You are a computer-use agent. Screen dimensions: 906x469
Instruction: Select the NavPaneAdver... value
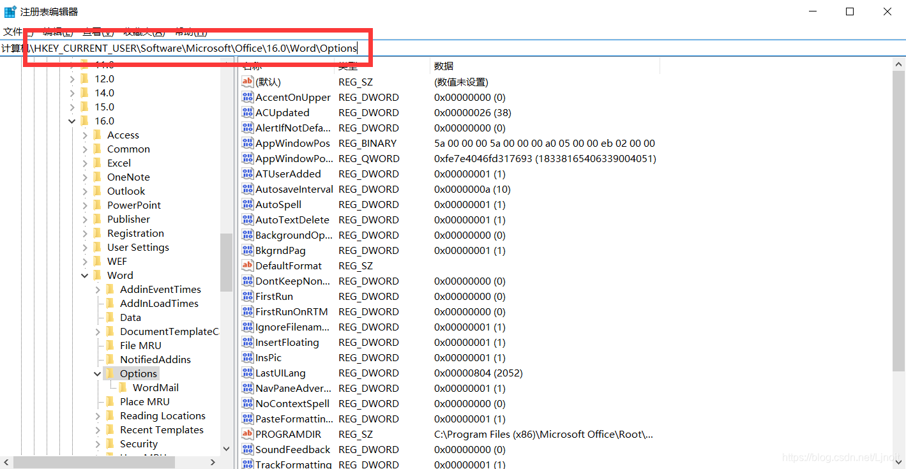(293, 388)
